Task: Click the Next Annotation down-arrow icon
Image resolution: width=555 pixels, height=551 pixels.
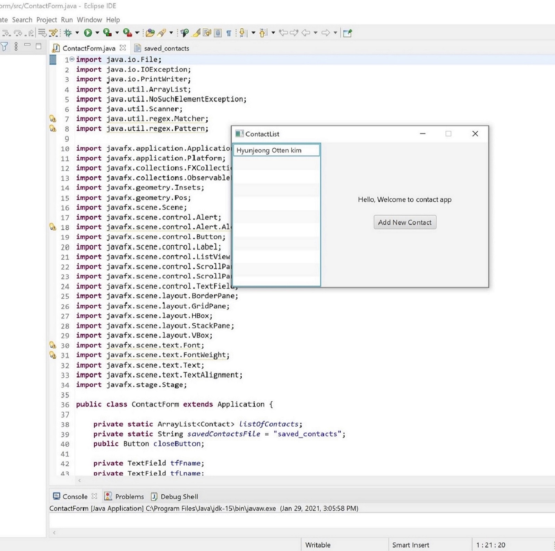Action: (243, 33)
